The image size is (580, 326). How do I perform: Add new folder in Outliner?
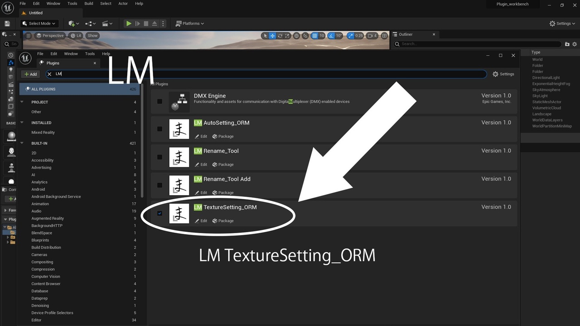coord(567,44)
